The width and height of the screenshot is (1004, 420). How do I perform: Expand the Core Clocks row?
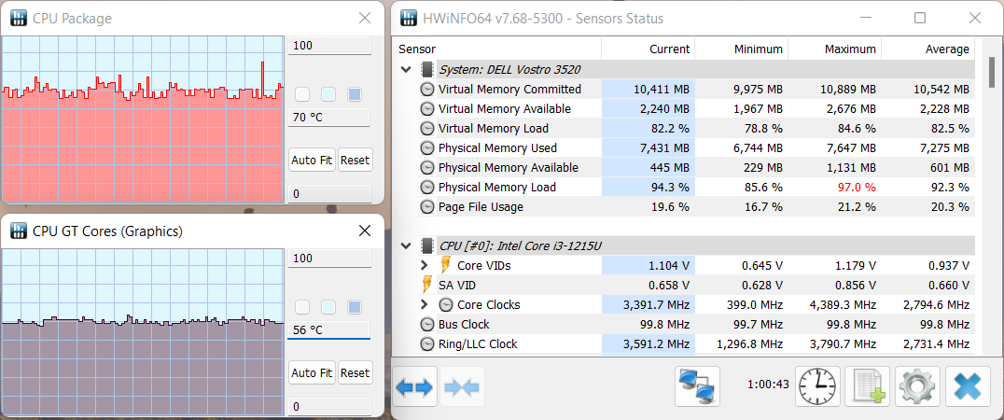click(x=425, y=304)
